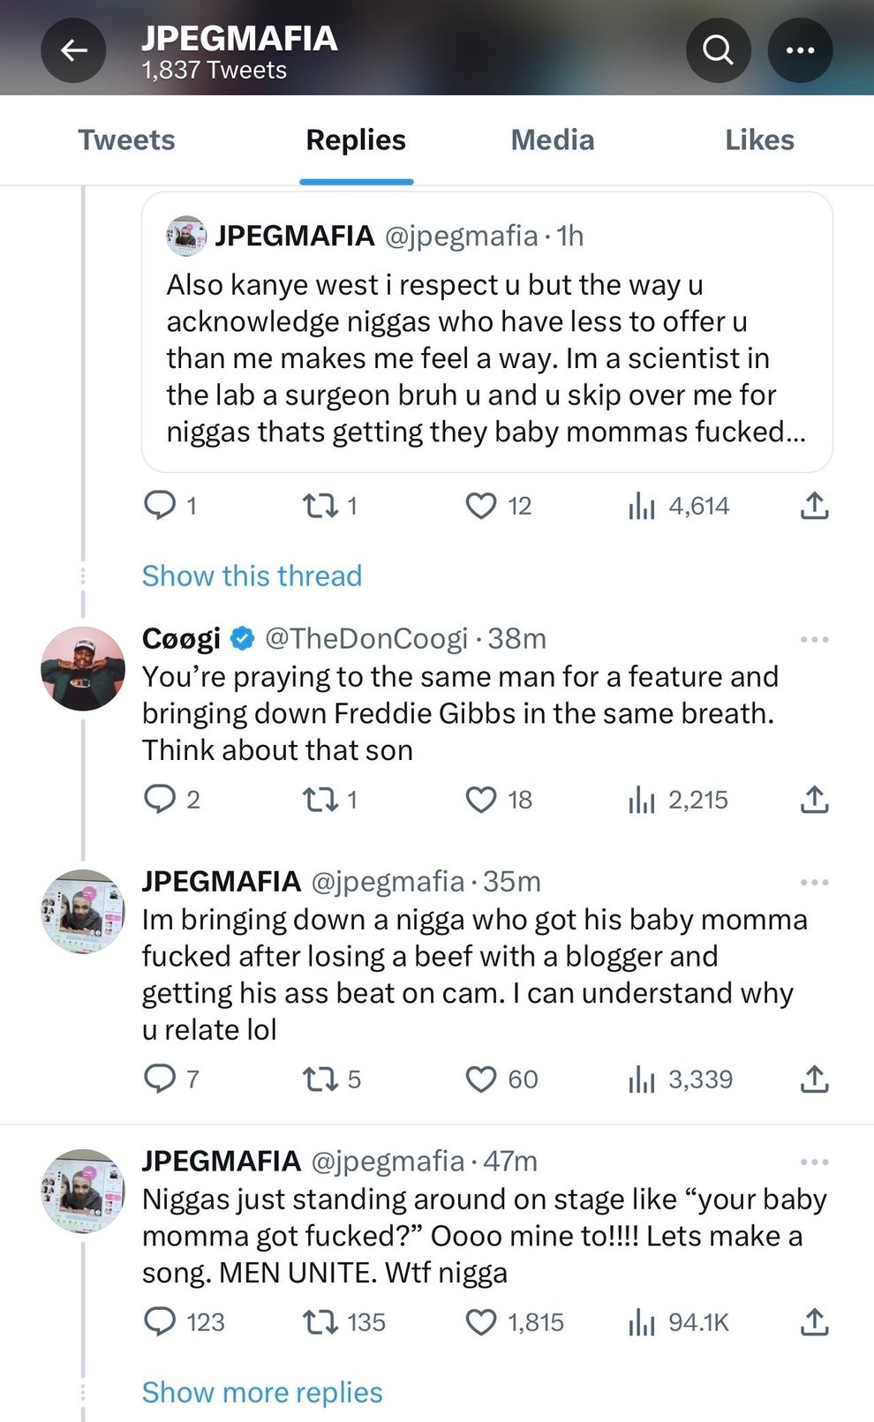Switch to the Likes tab
Screen dimensions: 874x1422
pyautogui.click(x=758, y=139)
